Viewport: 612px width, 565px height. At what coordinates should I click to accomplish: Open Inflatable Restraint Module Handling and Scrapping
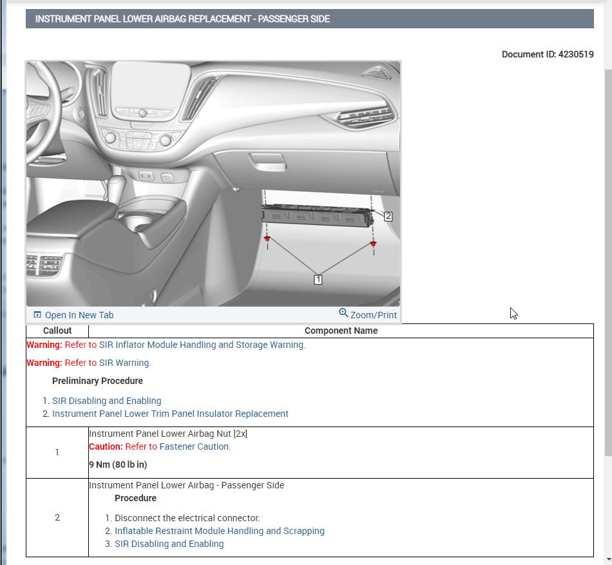pyautogui.click(x=219, y=531)
